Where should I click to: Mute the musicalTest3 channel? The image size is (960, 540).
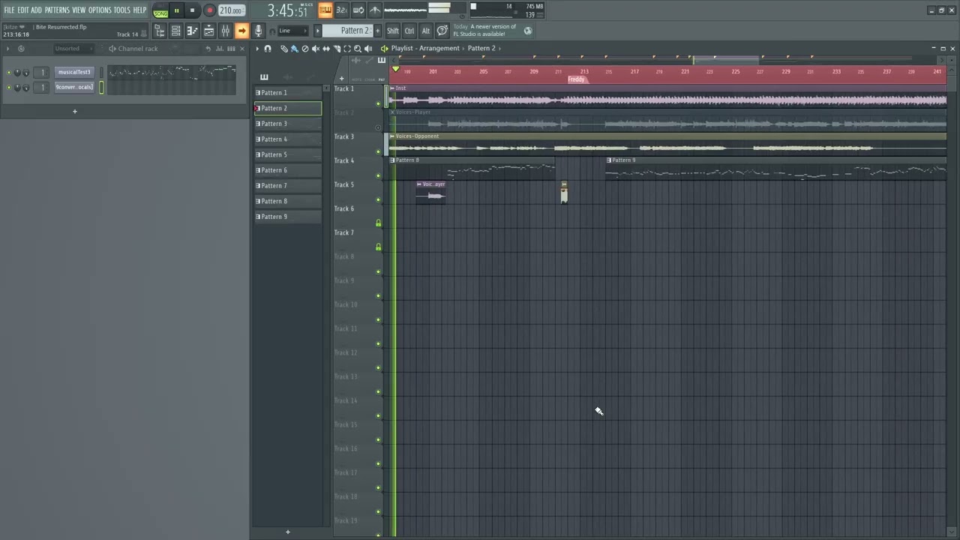9,73
